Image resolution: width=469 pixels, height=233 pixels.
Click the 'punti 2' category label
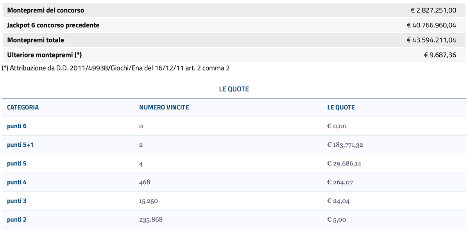tap(16, 220)
